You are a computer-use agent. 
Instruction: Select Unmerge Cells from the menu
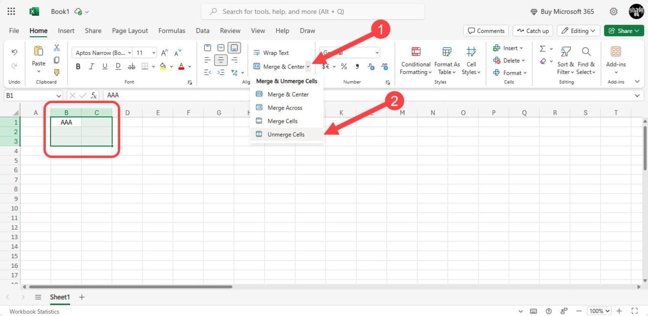coord(286,134)
